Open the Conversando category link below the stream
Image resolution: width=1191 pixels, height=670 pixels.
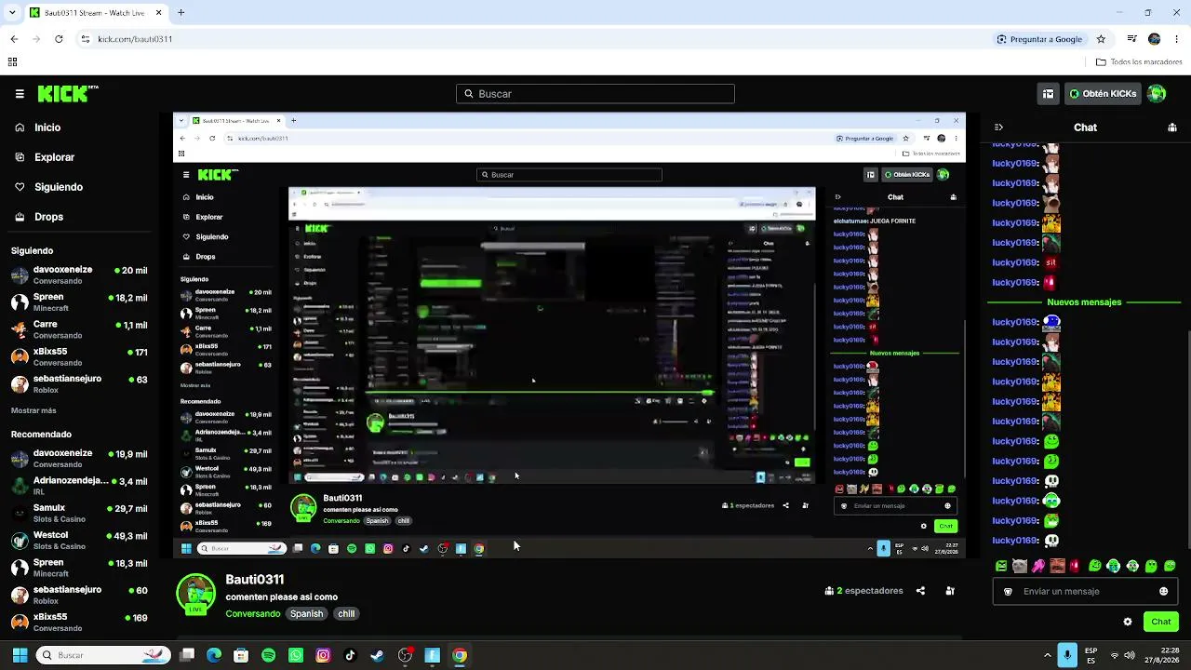[x=253, y=614]
